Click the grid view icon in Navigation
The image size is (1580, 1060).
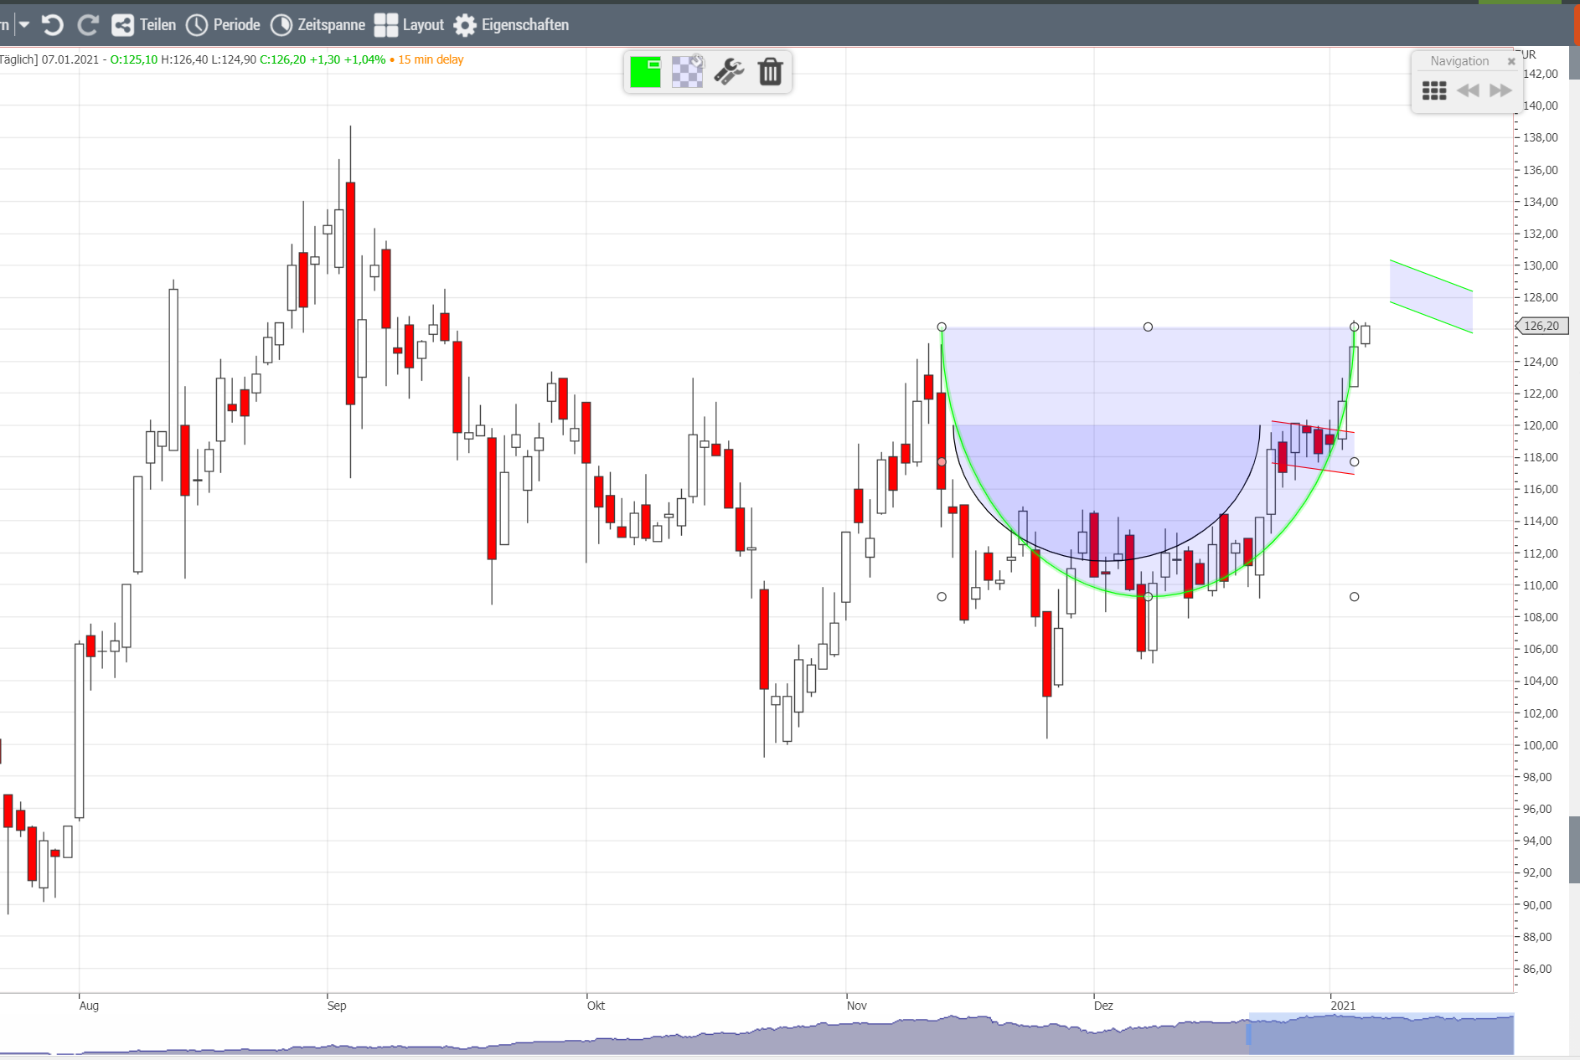[x=1434, y=90]
